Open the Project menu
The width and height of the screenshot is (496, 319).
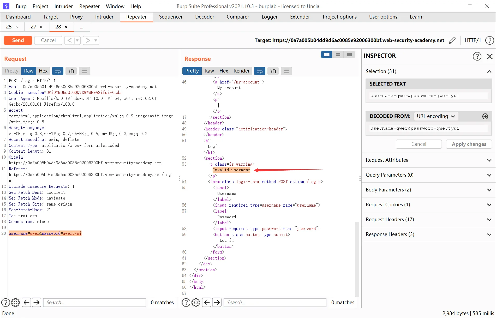40,6
